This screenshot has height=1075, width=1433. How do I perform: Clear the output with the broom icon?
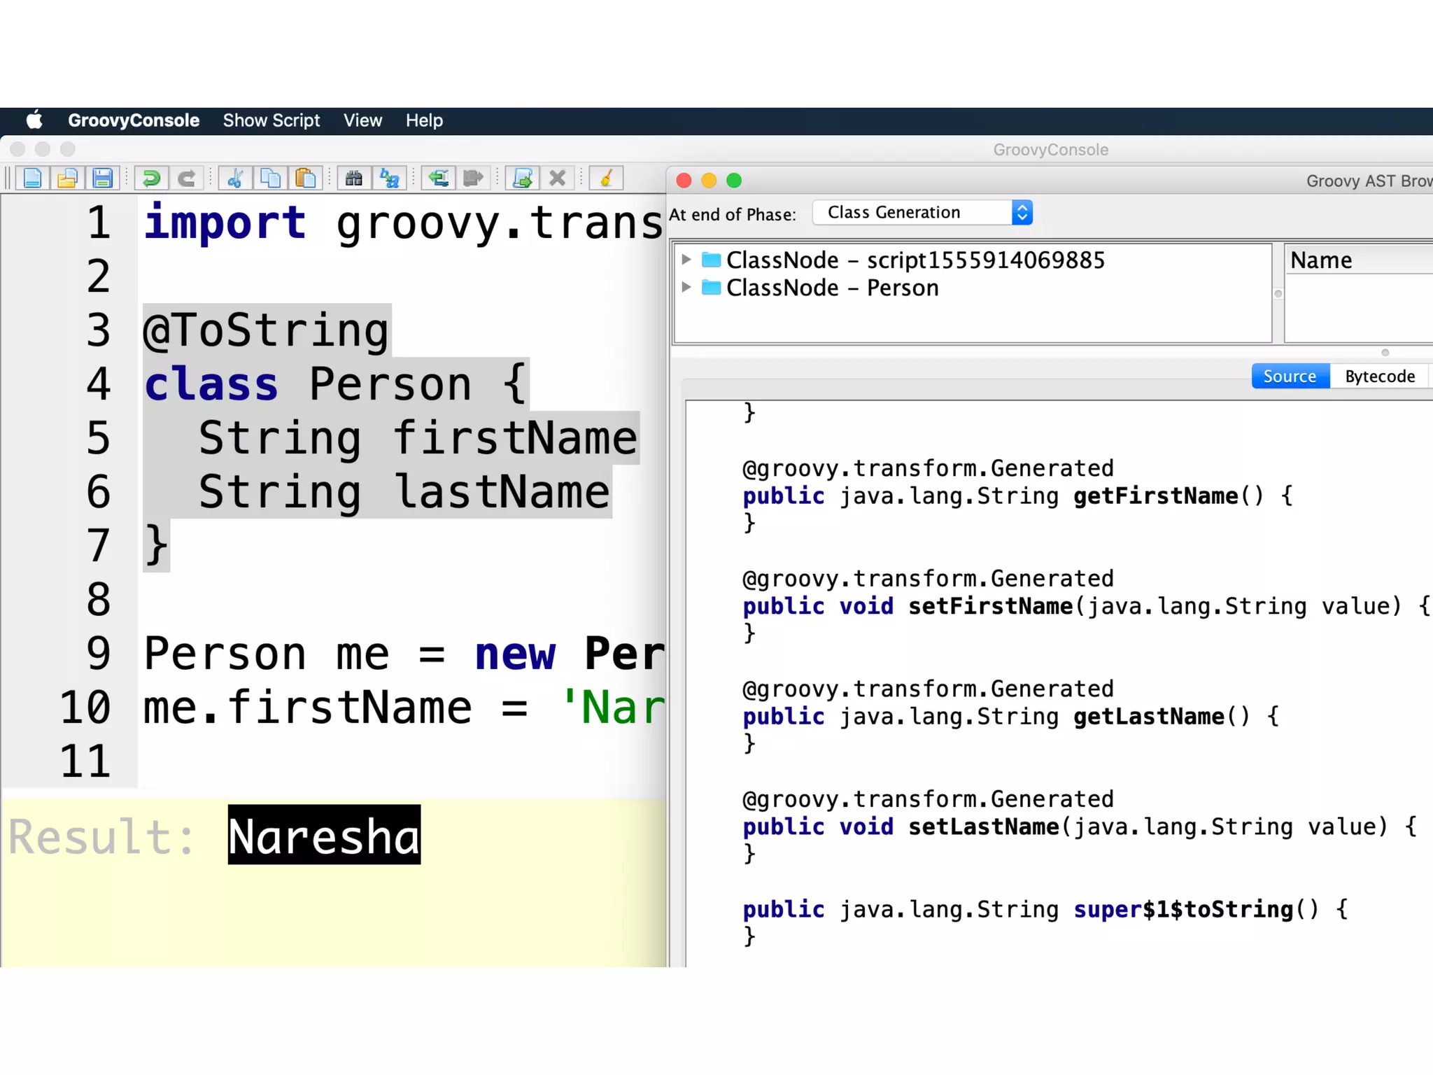[x=606, y=178]
